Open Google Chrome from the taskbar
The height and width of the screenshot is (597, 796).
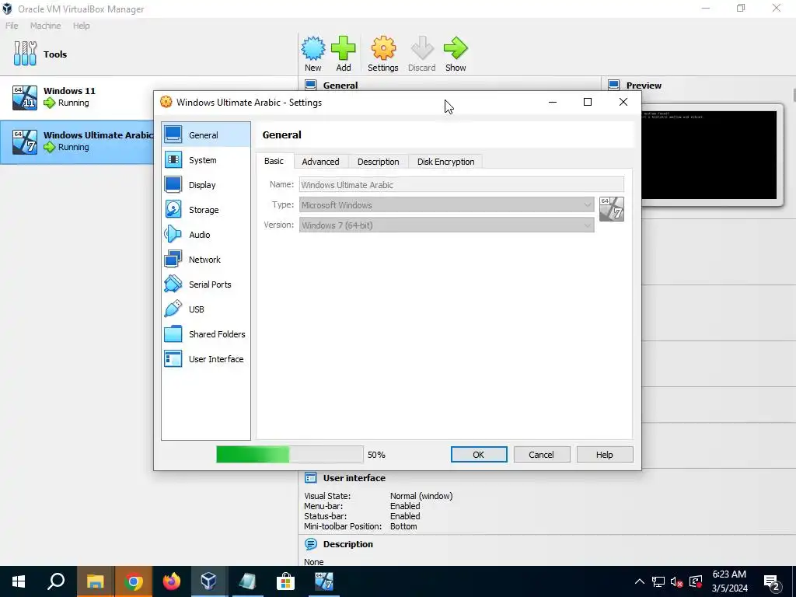point(134,581)
